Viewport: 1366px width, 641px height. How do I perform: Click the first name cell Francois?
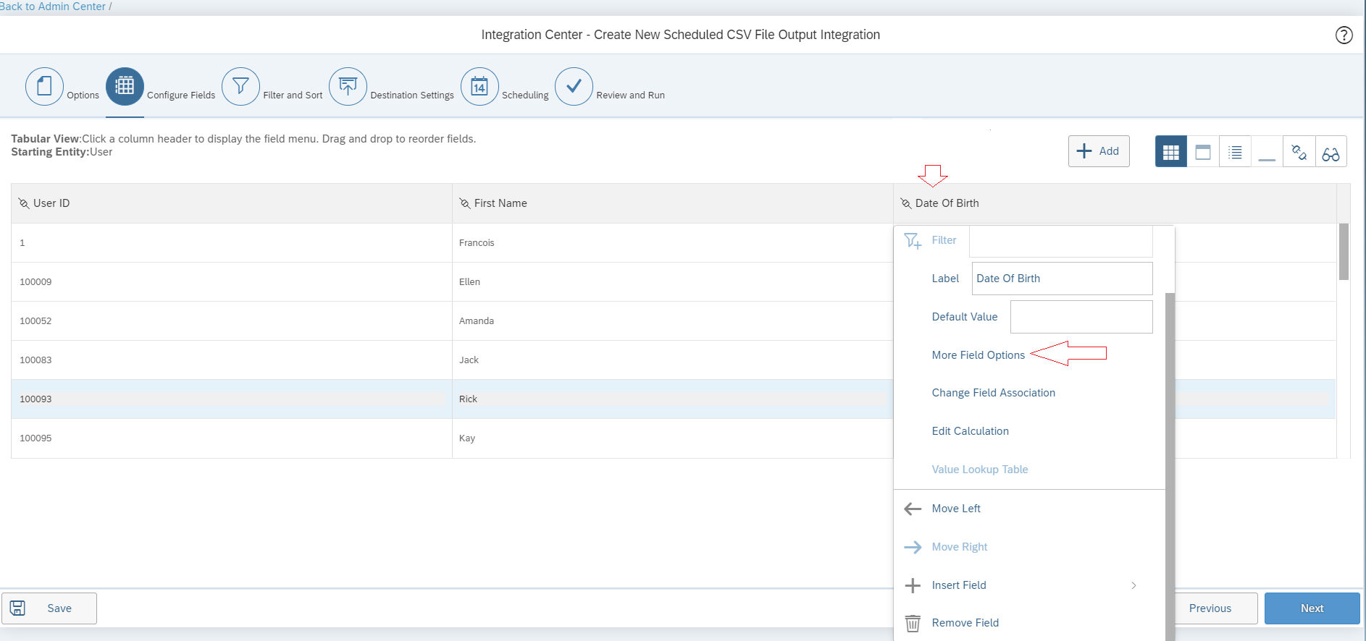click(673, 243)
